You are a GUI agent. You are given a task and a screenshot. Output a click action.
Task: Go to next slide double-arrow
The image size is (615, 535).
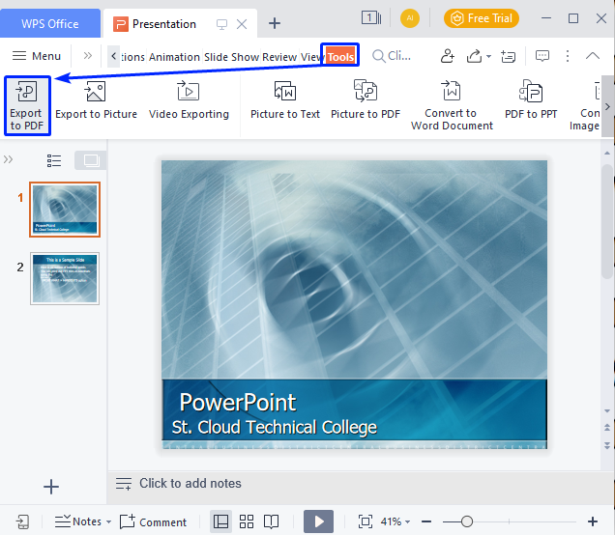607,445
